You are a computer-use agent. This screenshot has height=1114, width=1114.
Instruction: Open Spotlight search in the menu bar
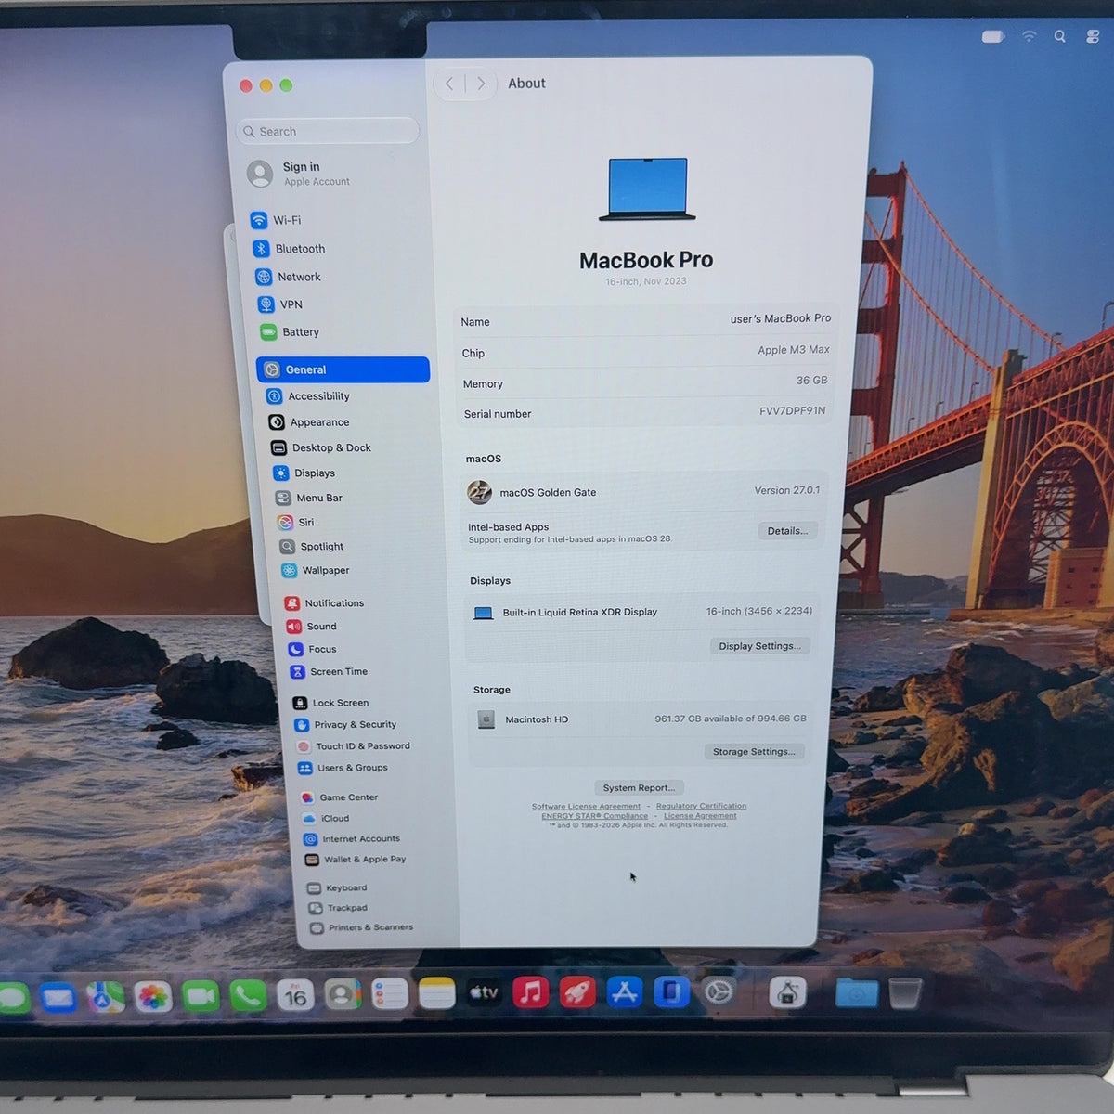[1059, 36]
